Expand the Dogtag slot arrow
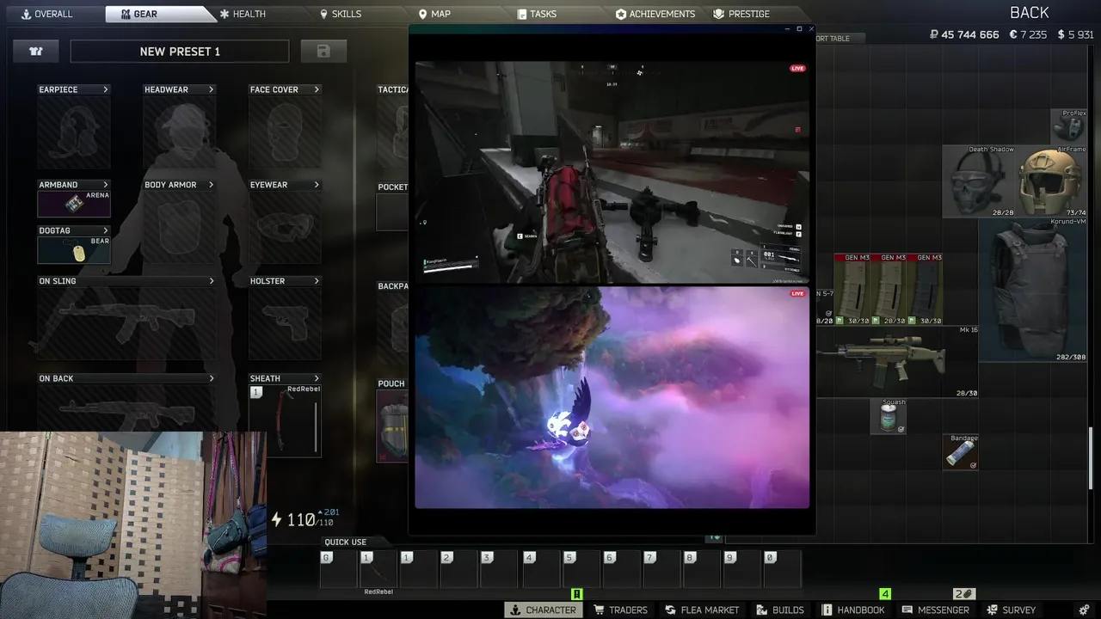The height and width of the screenshot is (619, 1101). tap(106, 230)
